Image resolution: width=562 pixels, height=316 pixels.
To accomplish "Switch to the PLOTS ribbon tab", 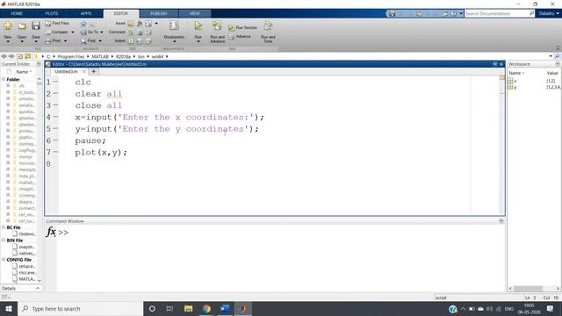I will click(52, 13).
